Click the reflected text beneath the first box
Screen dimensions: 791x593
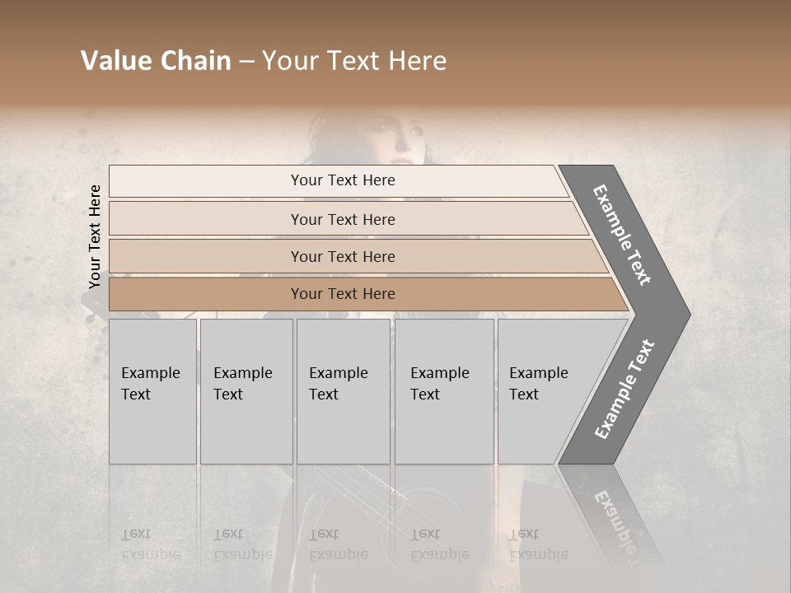click(x=150, y=544)
